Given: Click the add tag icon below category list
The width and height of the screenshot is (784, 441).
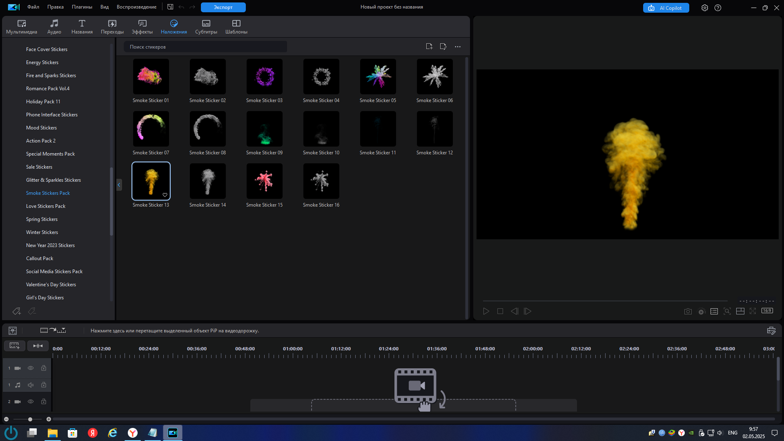Looking at the screenshot, I should pyautogui.click(x=16, y=312).
